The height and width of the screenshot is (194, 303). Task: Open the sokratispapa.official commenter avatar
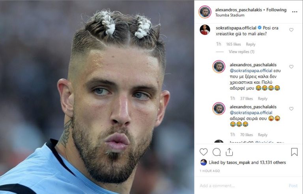(205, 30)
